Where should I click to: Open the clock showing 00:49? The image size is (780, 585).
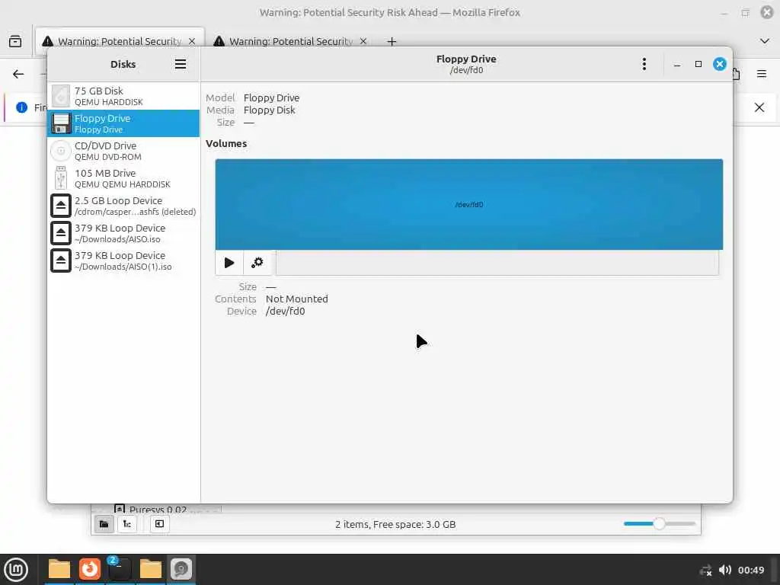pyautogui.click(x=751, y=570)
